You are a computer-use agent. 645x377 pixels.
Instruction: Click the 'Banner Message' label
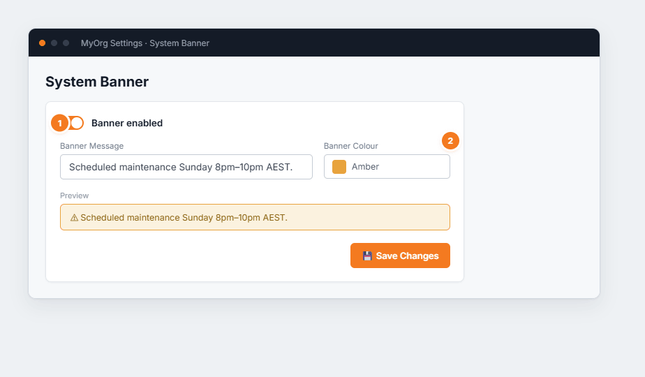pyautogui.click(x=91, y=146)
